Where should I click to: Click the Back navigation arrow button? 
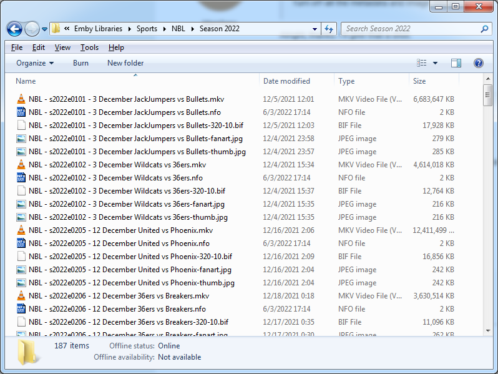click(14, 29)
